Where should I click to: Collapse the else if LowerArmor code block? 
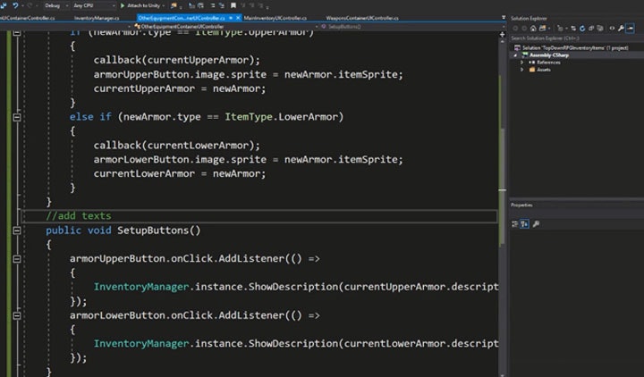[17, 117]
